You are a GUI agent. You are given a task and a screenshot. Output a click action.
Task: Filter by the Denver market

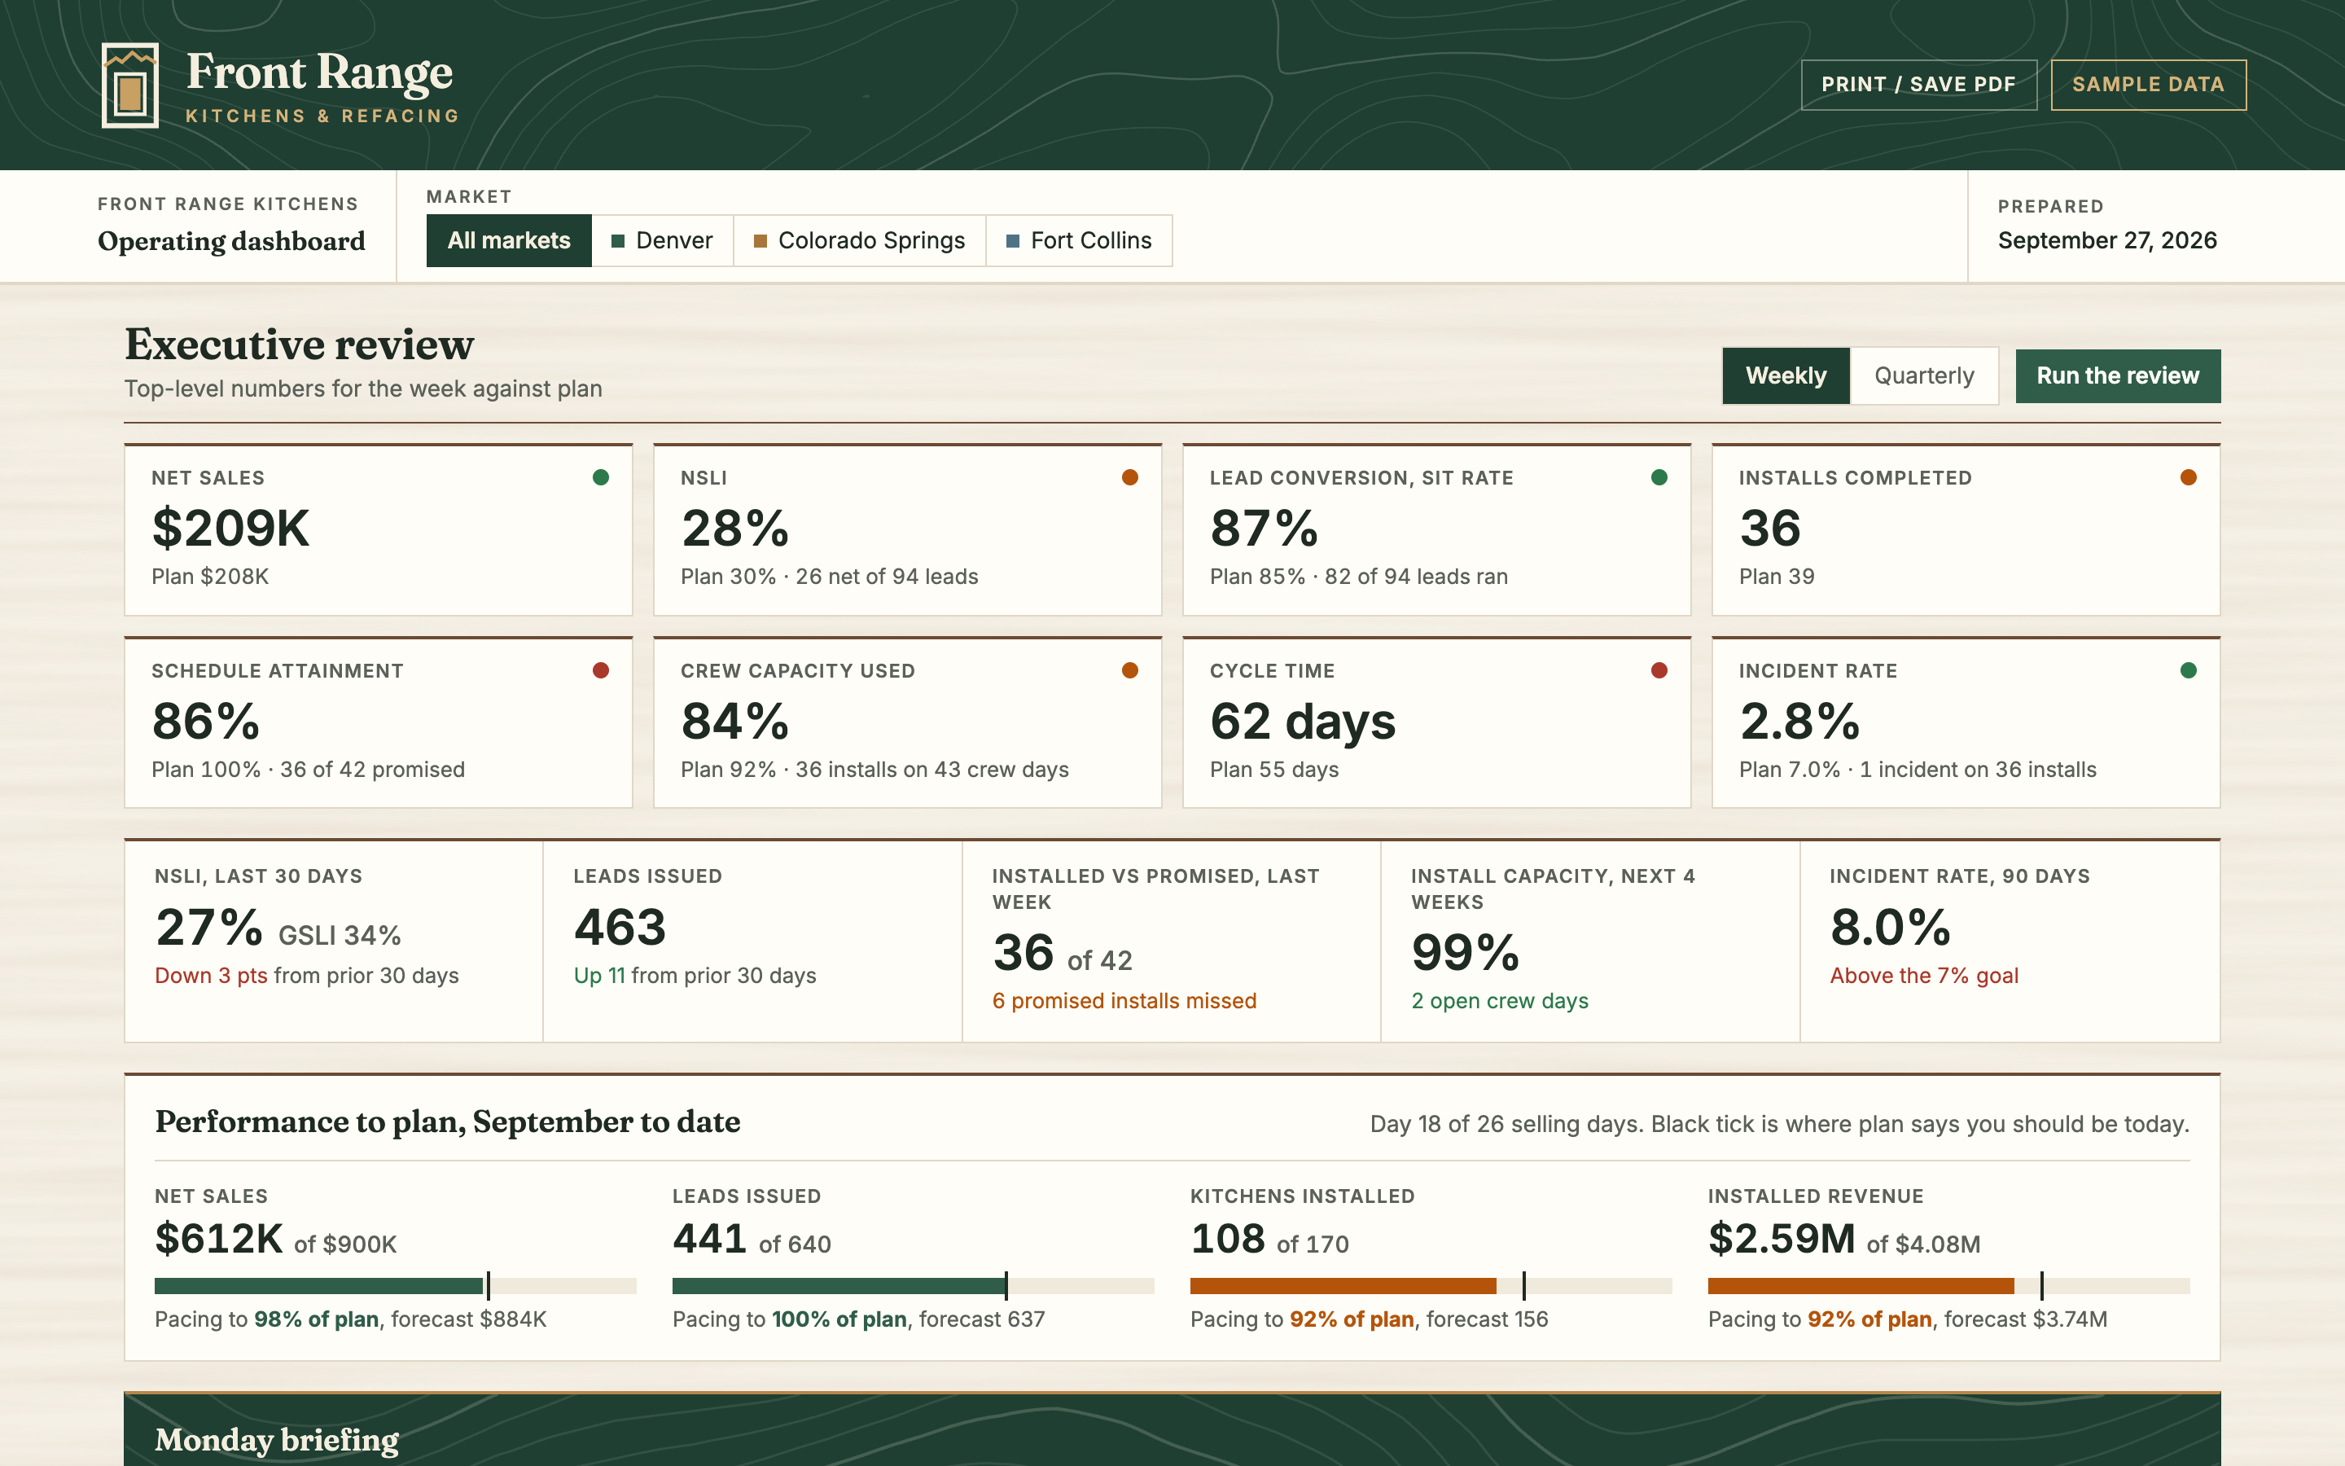point(663,240)
